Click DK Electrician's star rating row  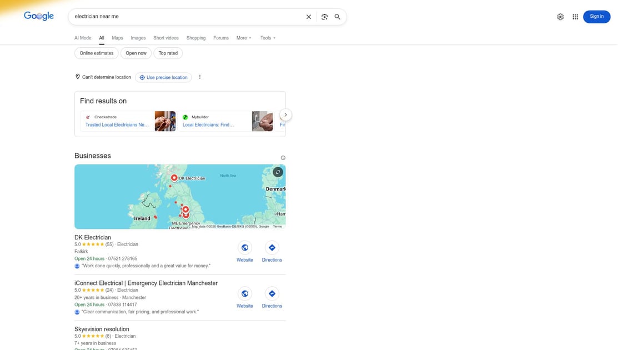94,244
